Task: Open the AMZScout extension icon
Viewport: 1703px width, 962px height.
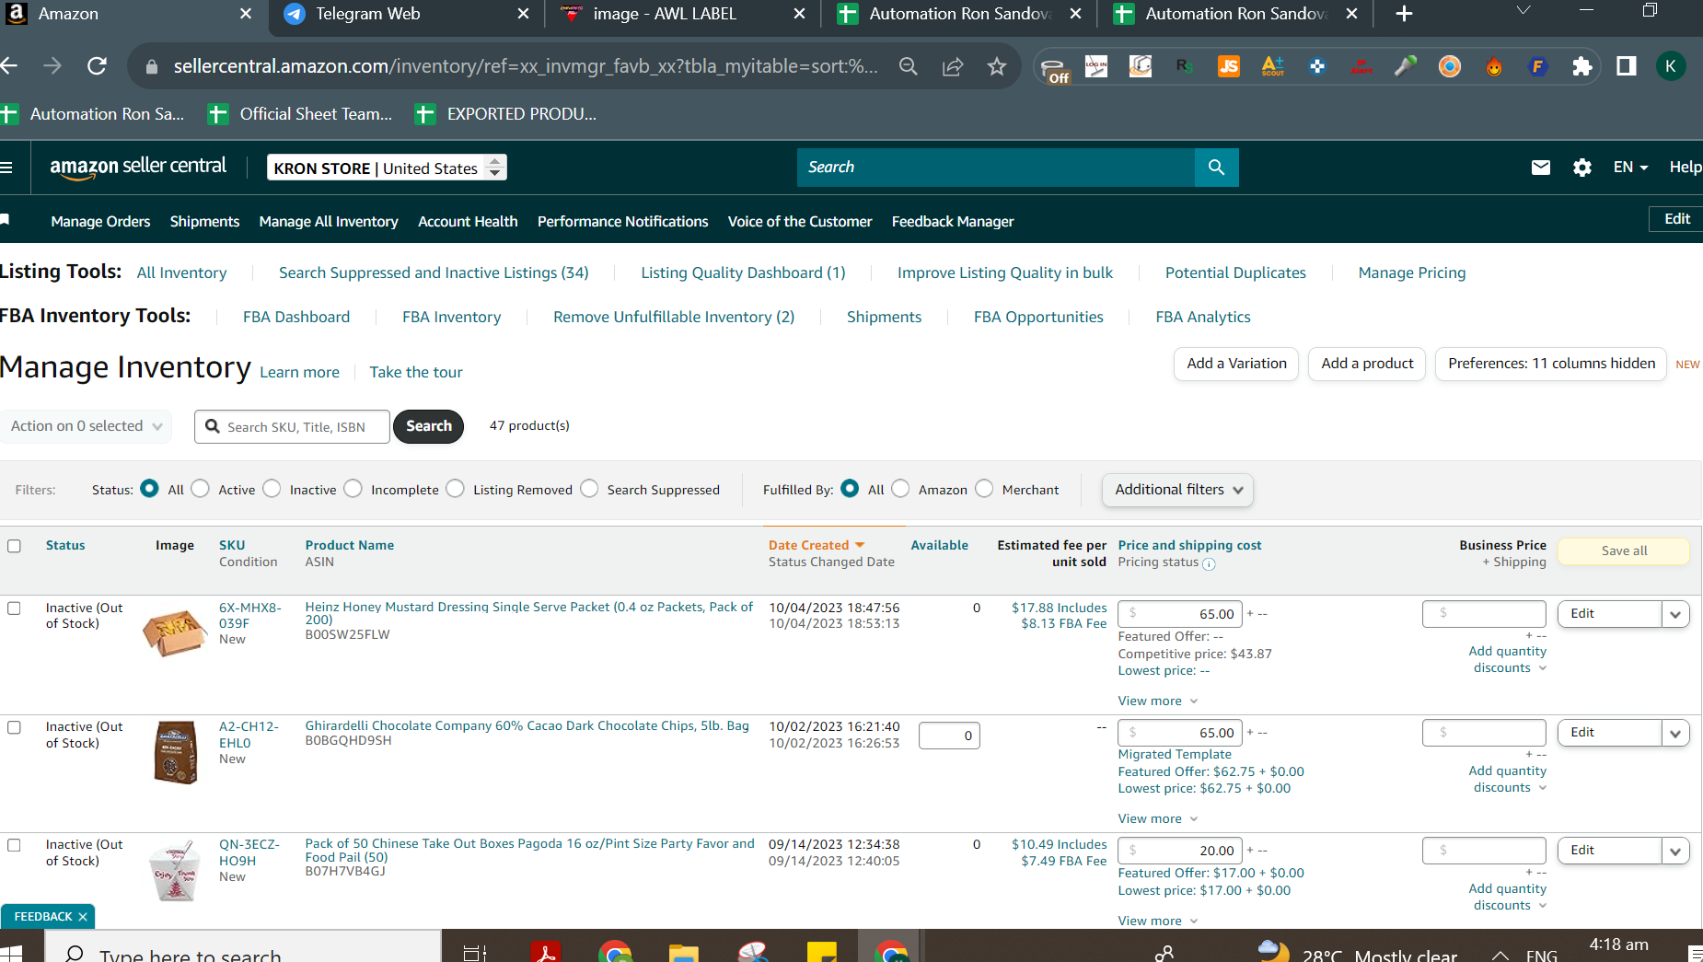Action: tap(1273, 66)
